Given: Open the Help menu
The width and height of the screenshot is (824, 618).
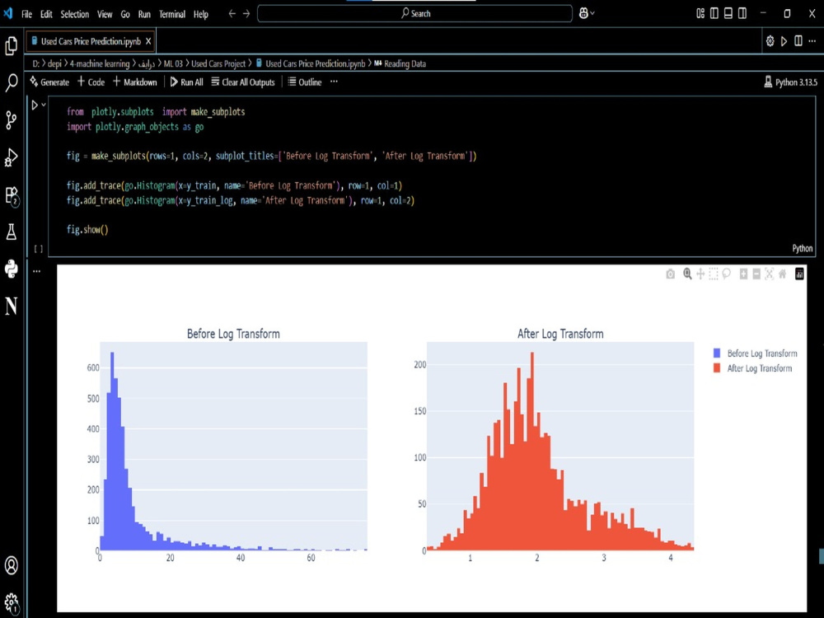Looking at the screenshot, I should [201, 14].
